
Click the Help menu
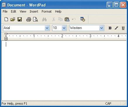[x=58, y=11]
